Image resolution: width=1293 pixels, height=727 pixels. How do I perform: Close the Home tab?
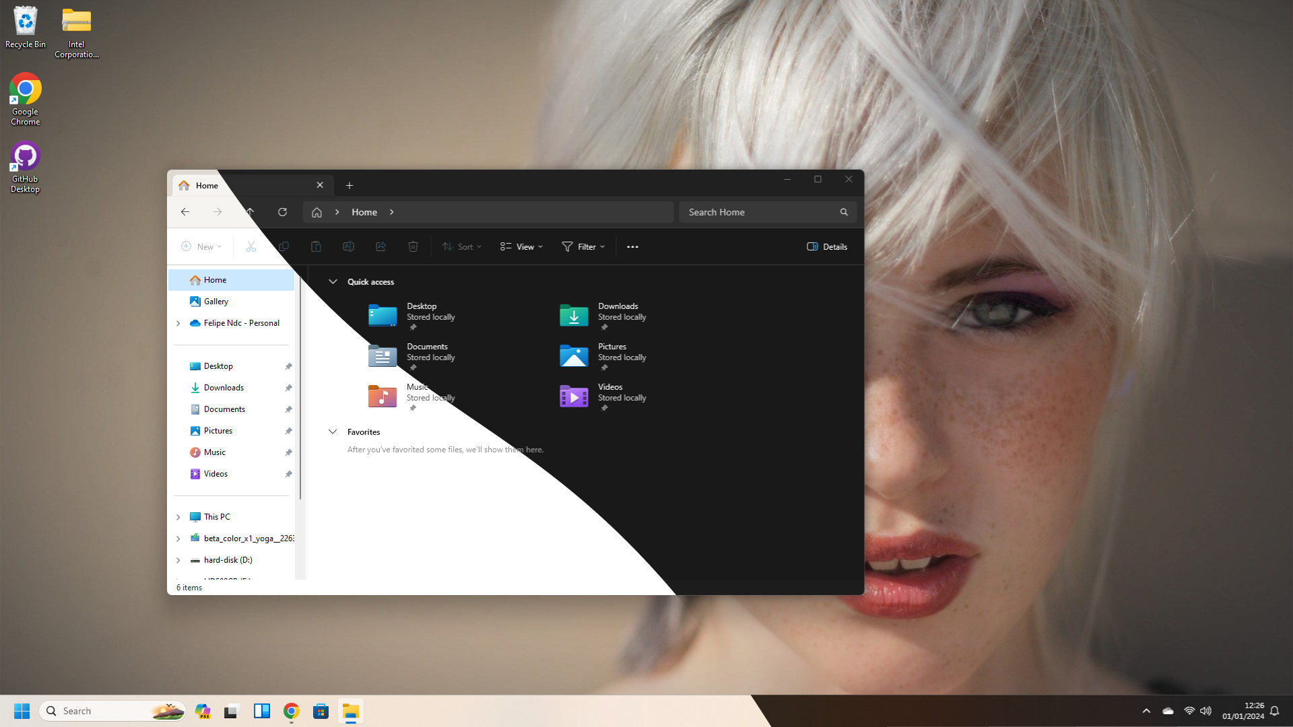[x=320, y=185]
